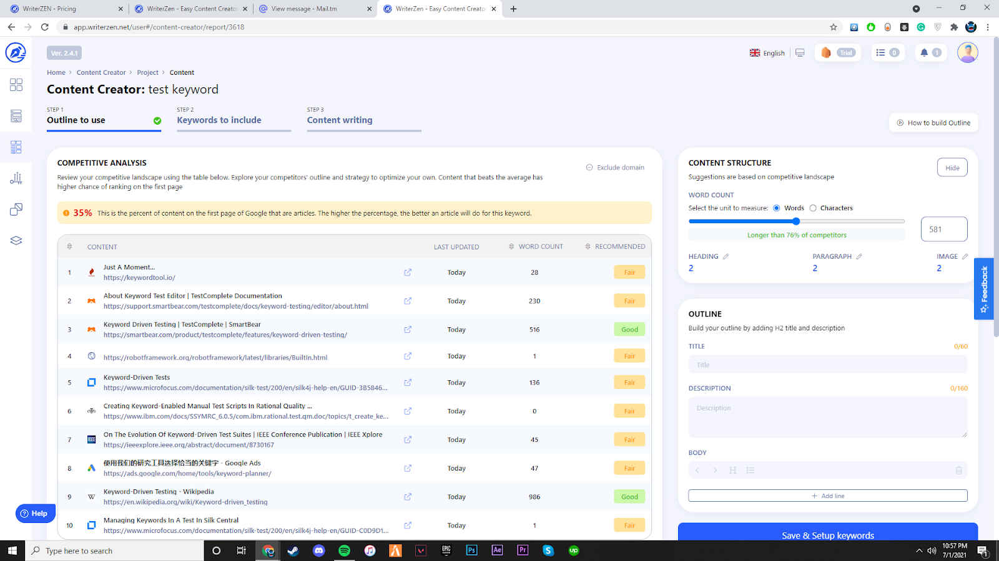Click the notification bell icon
This screenshot has width=999, height=561.
924,53
